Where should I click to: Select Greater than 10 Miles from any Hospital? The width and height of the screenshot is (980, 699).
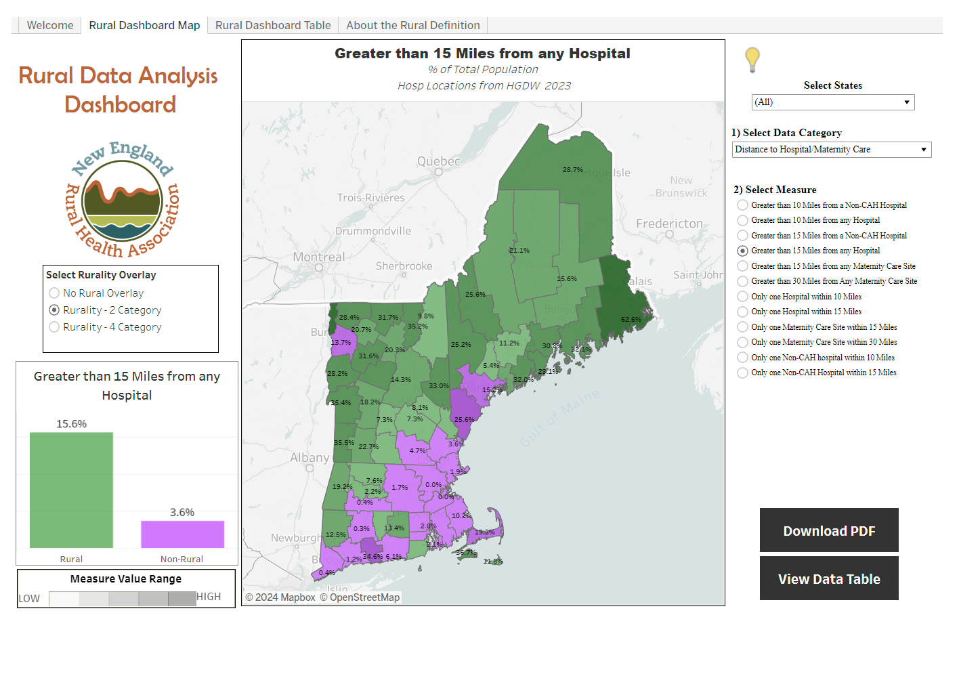click(x=742, y=220)
